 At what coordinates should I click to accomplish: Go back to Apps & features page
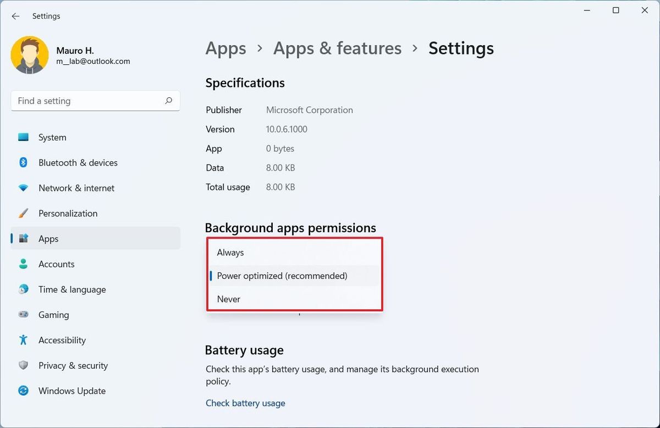coord(337,48)
